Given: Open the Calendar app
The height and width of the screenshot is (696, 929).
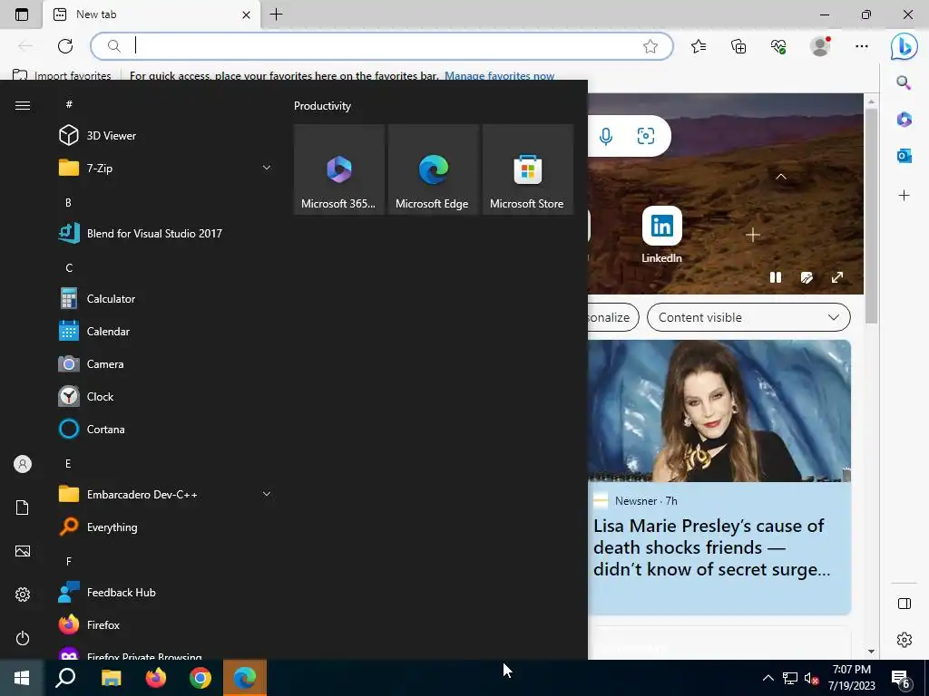Looking at the screenshot, I should 165,332.
